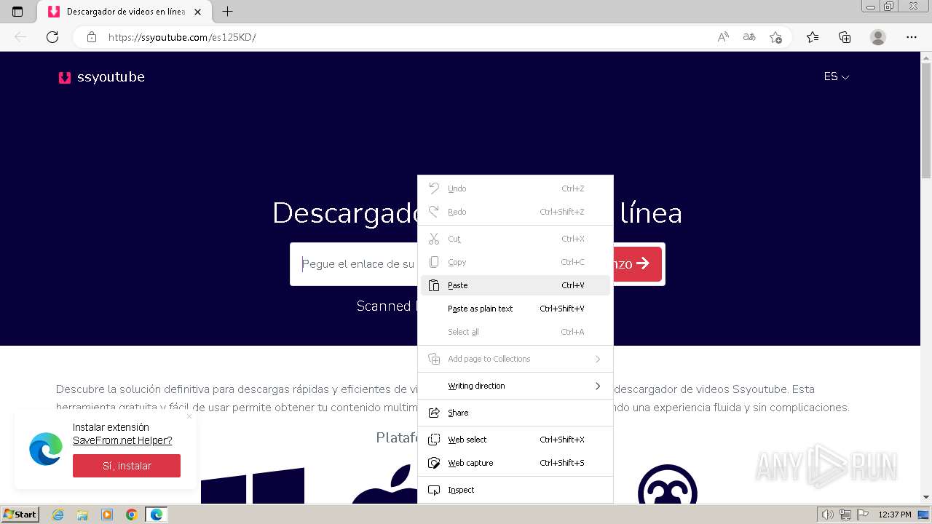Click the translate page icon

point(749,37)
